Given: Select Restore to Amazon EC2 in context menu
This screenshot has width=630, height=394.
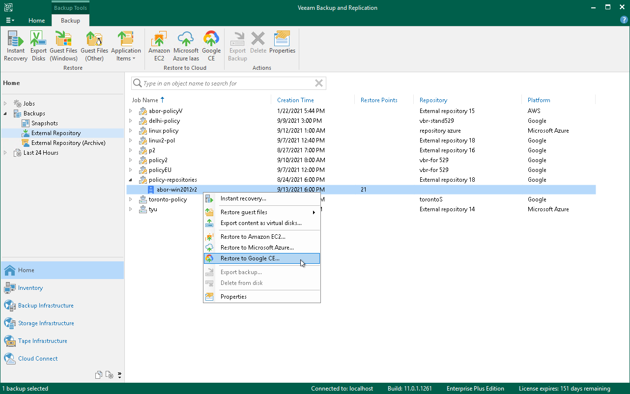Looking at the screenshot, I should (253, 237).
